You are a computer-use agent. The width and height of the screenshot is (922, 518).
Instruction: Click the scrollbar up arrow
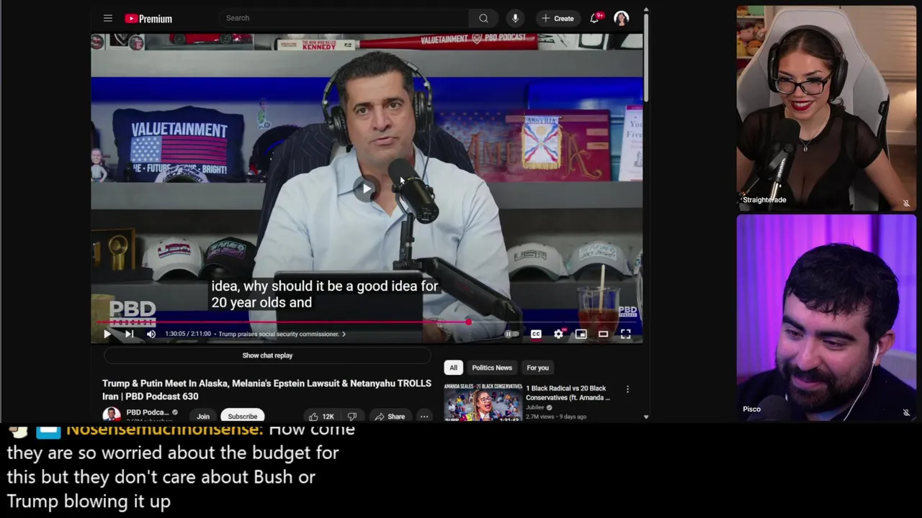tap(646, 10)
